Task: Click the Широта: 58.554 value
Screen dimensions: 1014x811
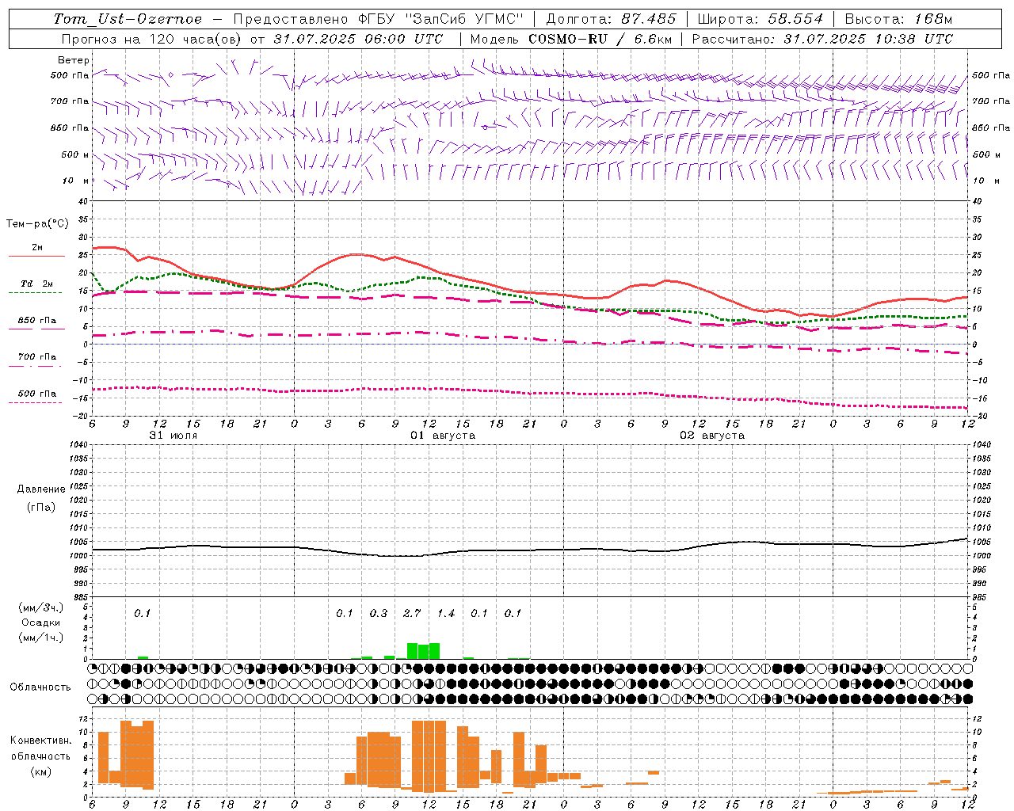Action: [x=760, y=19]
